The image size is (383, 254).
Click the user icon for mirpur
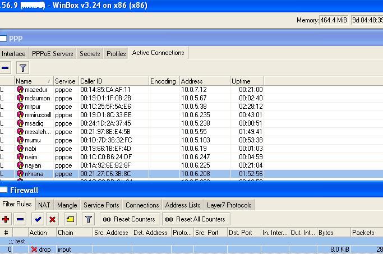pyautogui.click(x=20, y=107)
